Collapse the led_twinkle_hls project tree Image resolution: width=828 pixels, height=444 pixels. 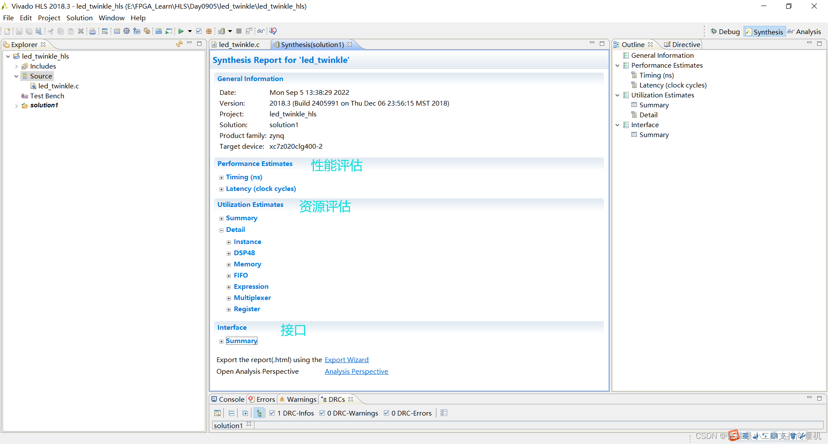8,56
